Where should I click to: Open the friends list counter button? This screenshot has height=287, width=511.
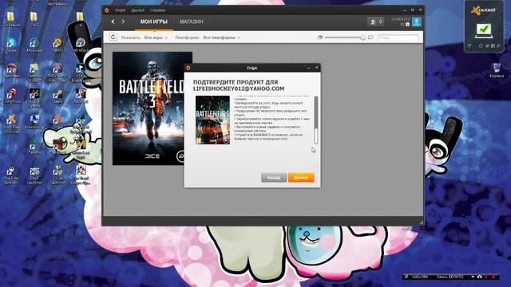375,22
